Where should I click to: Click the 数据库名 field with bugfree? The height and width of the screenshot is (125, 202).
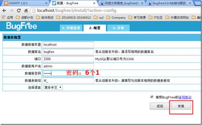(68, 52)
